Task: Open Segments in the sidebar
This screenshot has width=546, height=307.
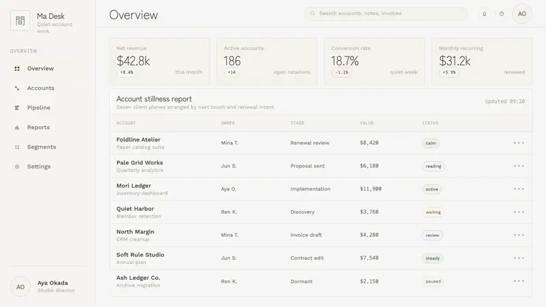Action: (x=48, y=147)
